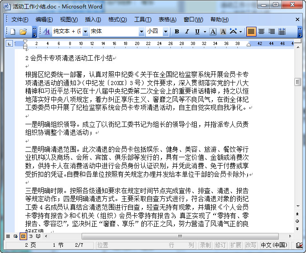306x253 pixels.
Task: Open underline style dropdown arrow
Action: [205, 32]
